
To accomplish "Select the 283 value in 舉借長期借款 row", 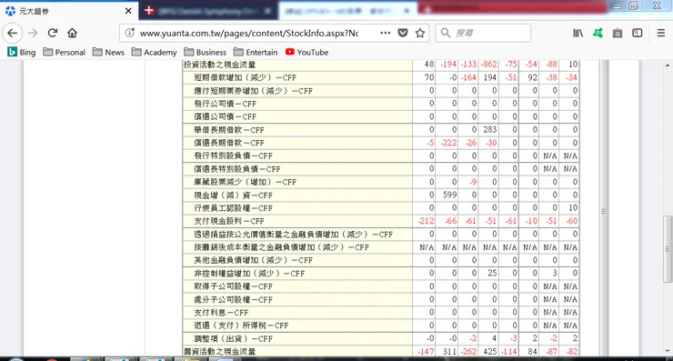I will (489, 130).
